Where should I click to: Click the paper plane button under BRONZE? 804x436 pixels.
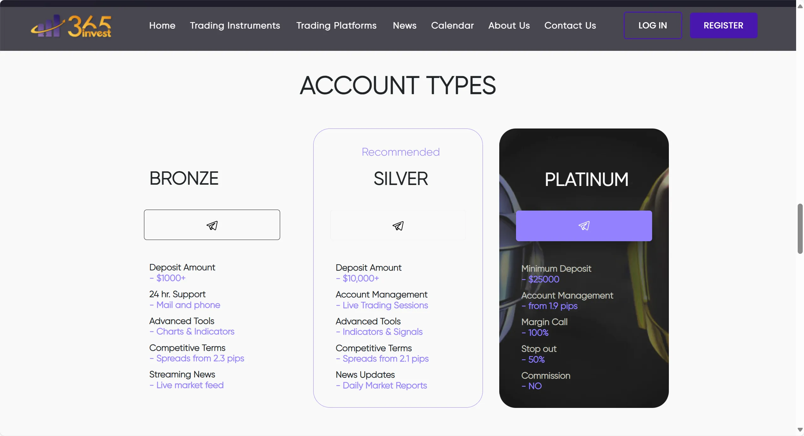pos(212,225)
